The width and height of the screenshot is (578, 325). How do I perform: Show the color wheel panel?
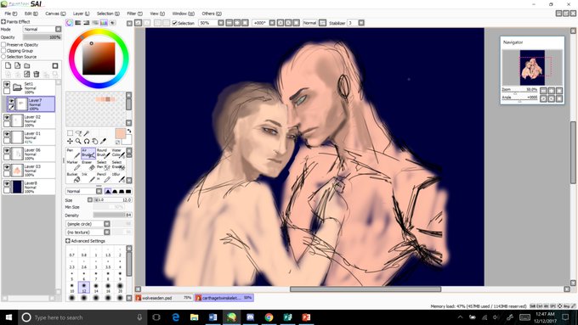[x=70, y=23]
